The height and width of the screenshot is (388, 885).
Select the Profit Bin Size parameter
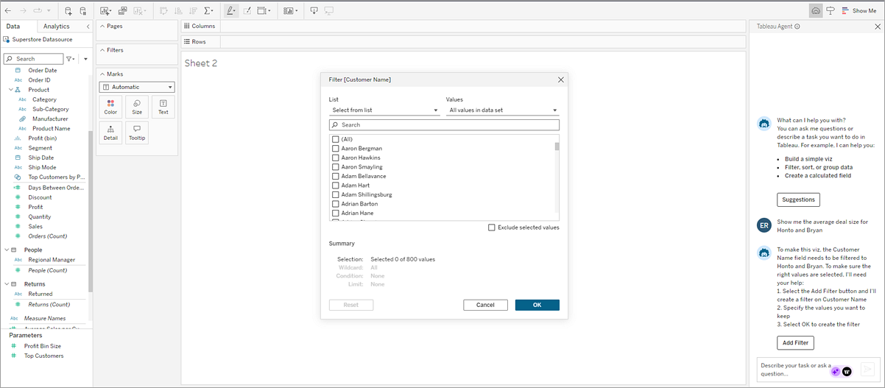[x=43, y=346]
